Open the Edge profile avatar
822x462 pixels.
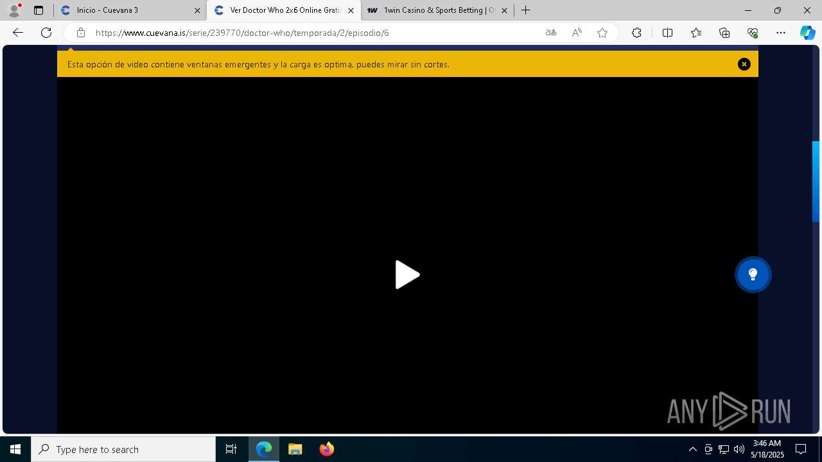pyautogui.click(x=13, y=10)
